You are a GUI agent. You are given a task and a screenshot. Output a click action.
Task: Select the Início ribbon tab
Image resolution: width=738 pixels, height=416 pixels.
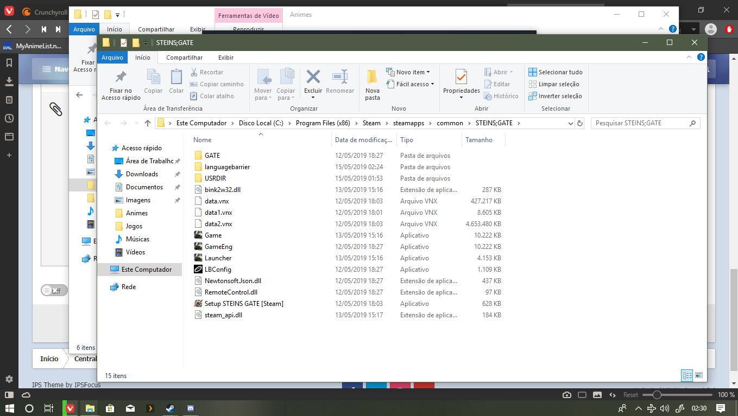pyautogui.click(x=143, y=57)
